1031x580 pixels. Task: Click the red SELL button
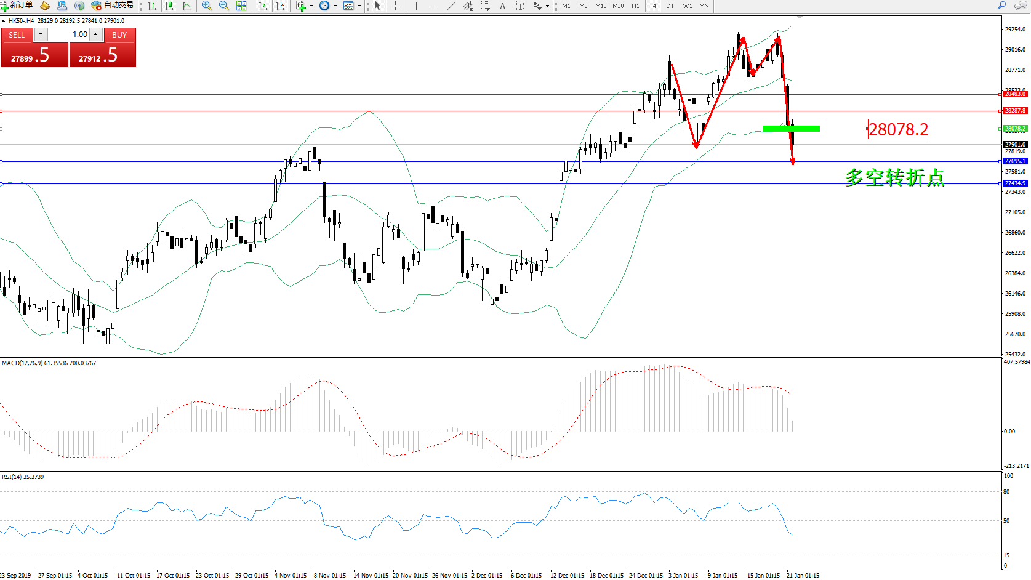[17, 35]
